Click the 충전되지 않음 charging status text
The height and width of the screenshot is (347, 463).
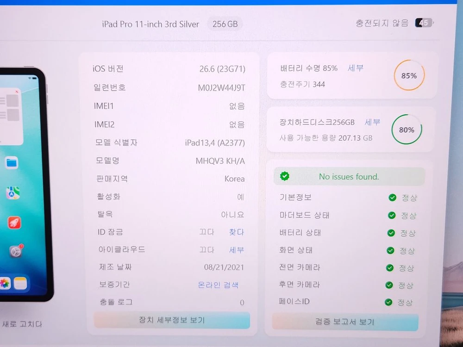click(382, 23)
